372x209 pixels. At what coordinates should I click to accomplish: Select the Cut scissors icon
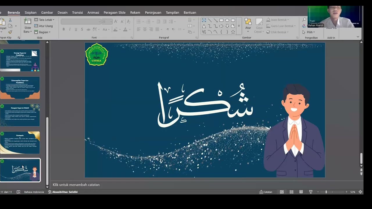[10, 20]
